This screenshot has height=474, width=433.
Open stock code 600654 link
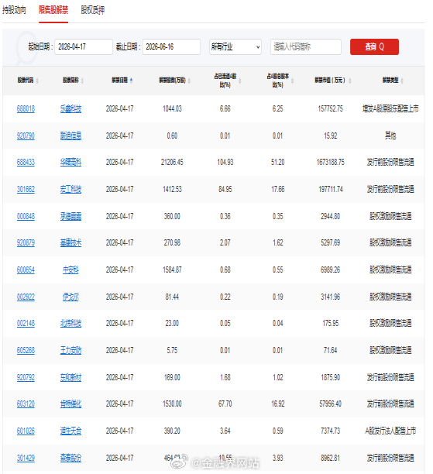pos(26,270)
